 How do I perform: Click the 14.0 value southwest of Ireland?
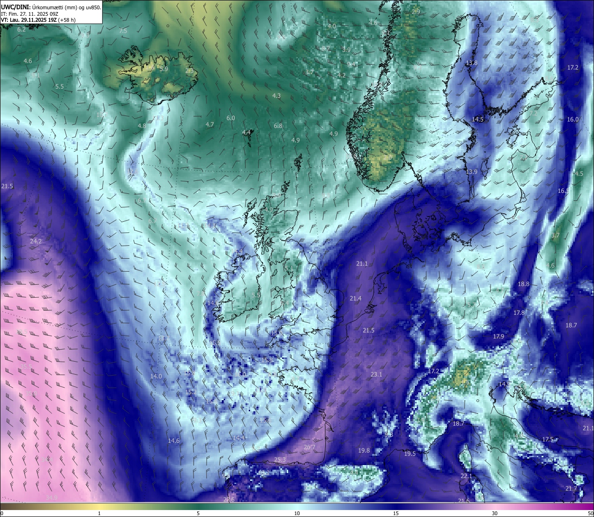coord(156,376)
